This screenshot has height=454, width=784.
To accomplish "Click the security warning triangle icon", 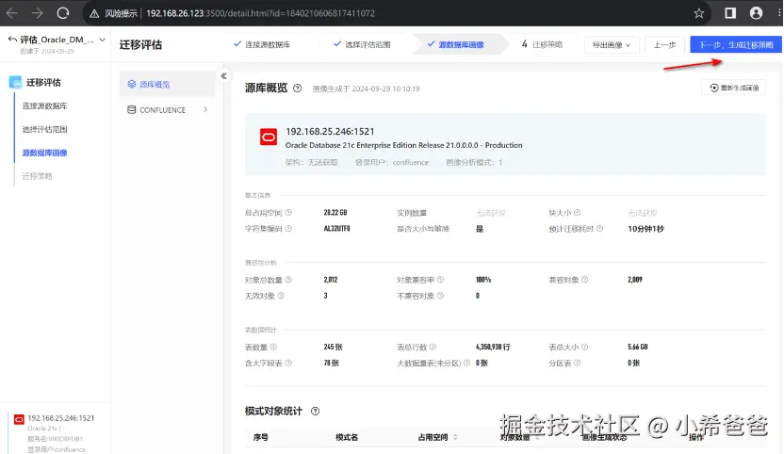I will click(94, 13).
